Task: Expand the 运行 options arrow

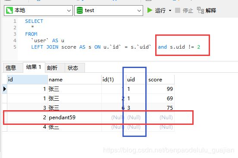Action: 170,10
